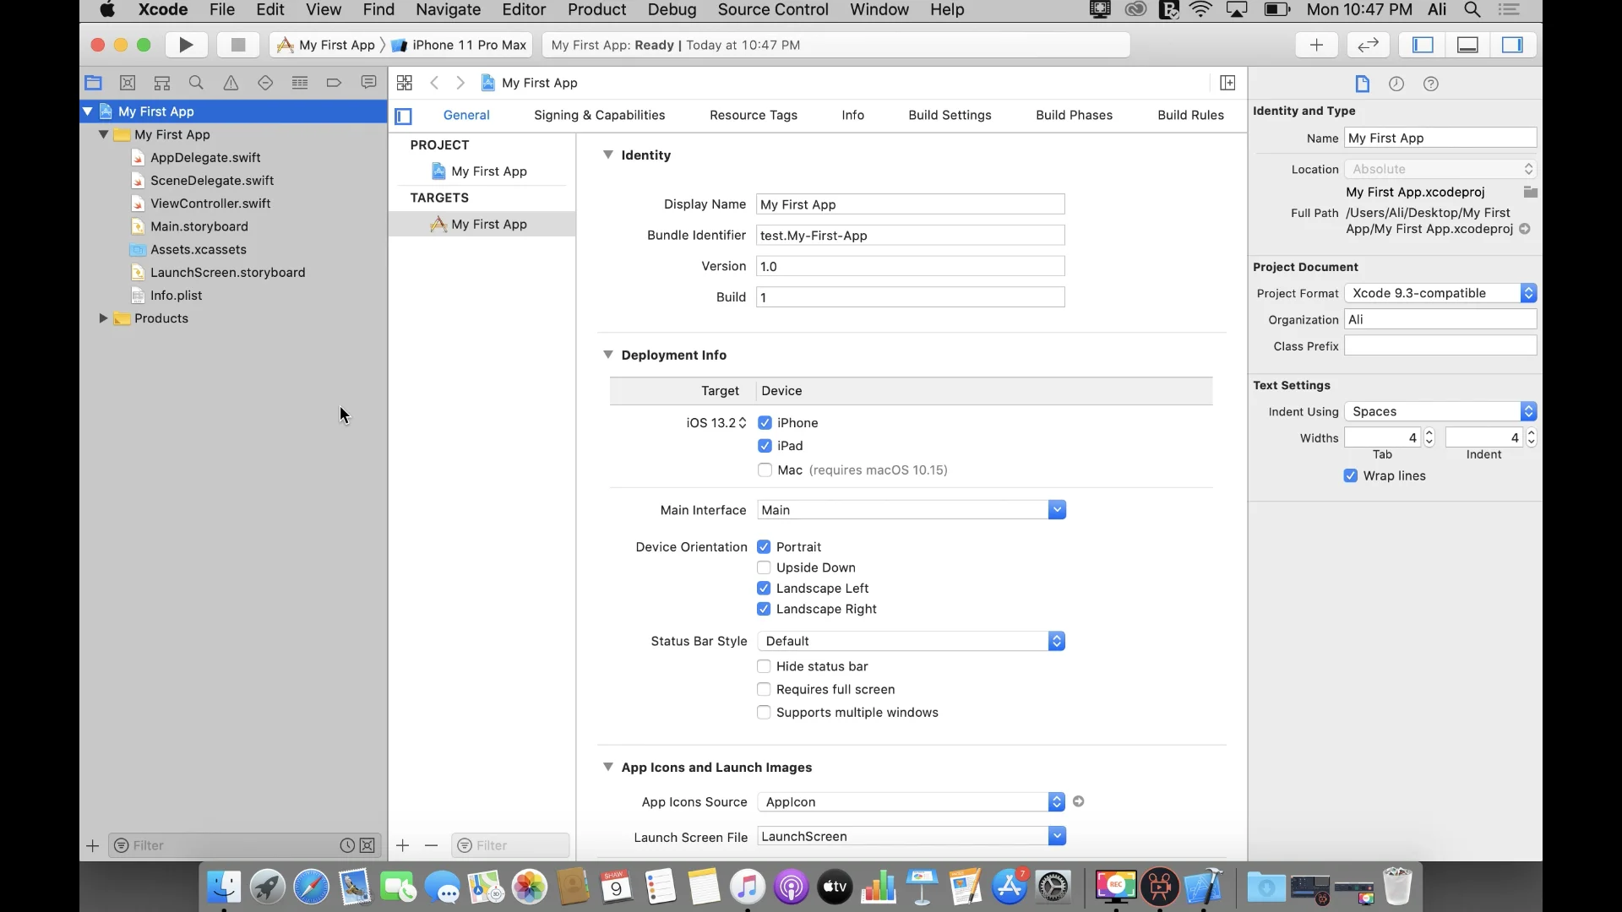The image size is (1622, 912).
Task: Uncheck the iPad device checkbox
Action: click(x=765, y=446)
